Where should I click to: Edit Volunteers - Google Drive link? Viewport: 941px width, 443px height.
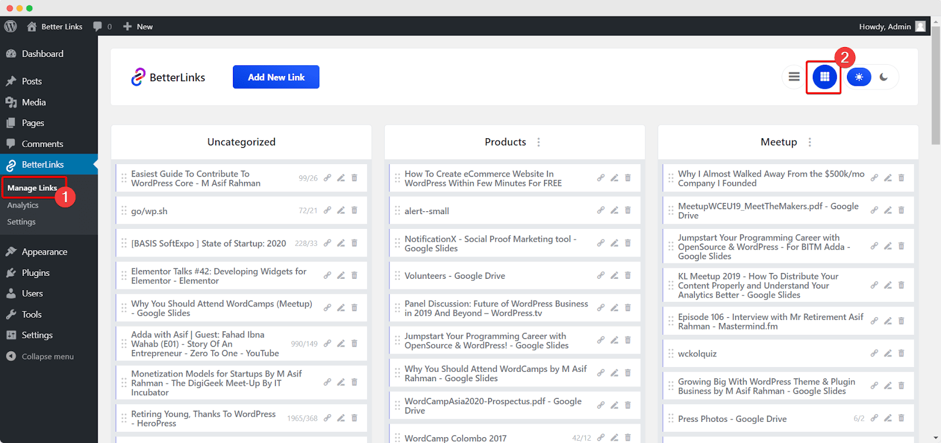(614, 275)
